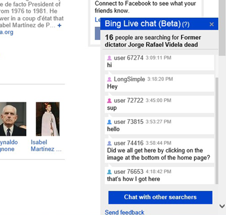Click the chat message list scrollbar
The height and width of the screenshot is (215, 226).
(x=216, y=130)
